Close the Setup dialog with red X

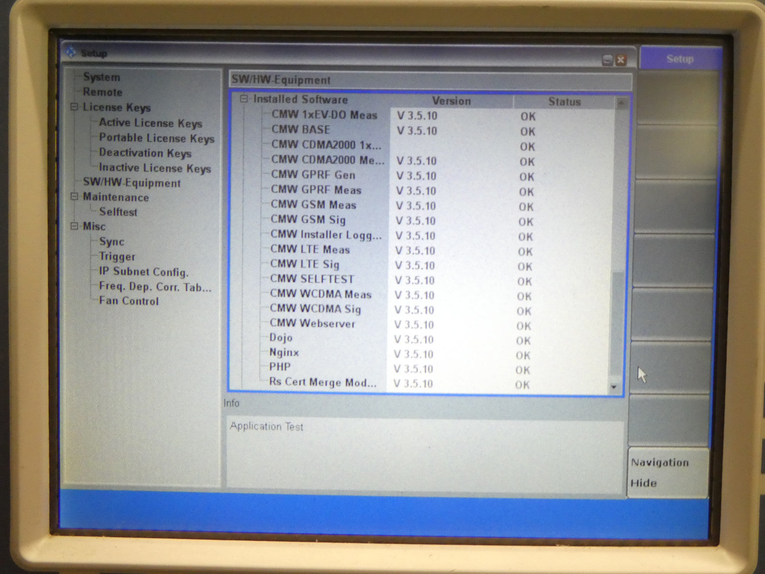621,60
